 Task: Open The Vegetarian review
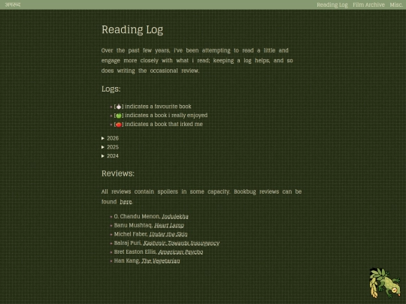(x=161, y=260)
